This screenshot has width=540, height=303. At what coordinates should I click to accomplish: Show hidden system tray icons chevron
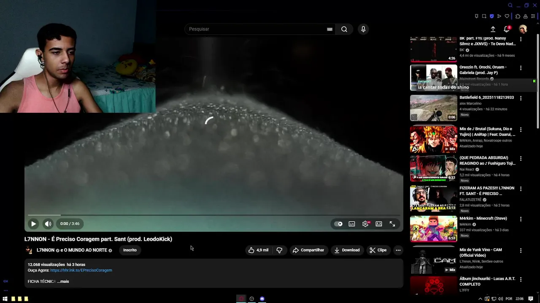[480, 299]
